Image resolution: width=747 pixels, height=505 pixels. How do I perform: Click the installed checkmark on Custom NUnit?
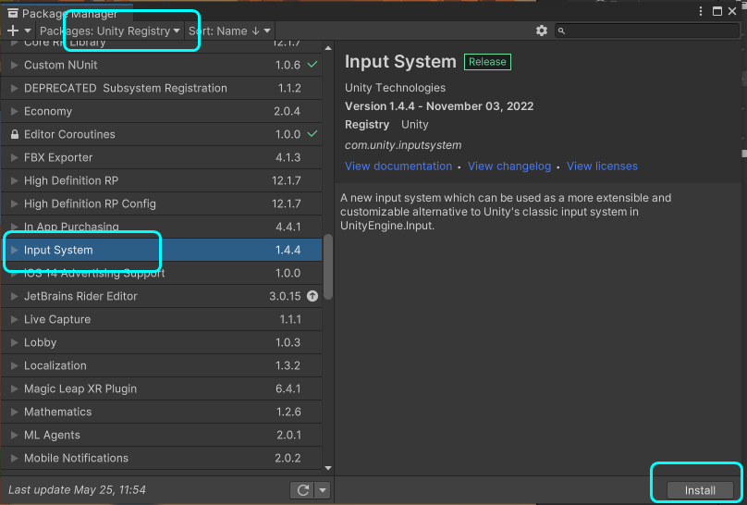[312, 64]
